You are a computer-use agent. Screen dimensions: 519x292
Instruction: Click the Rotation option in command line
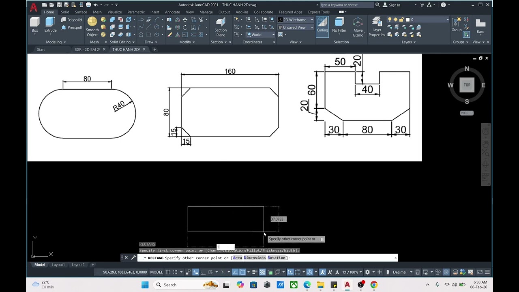click(x=277, y=258)
